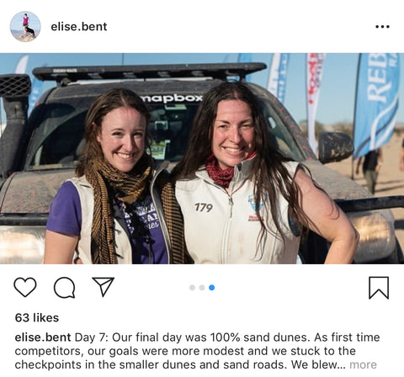
Task: Expand the caption with 'more'
Action: tap(363, 364)
